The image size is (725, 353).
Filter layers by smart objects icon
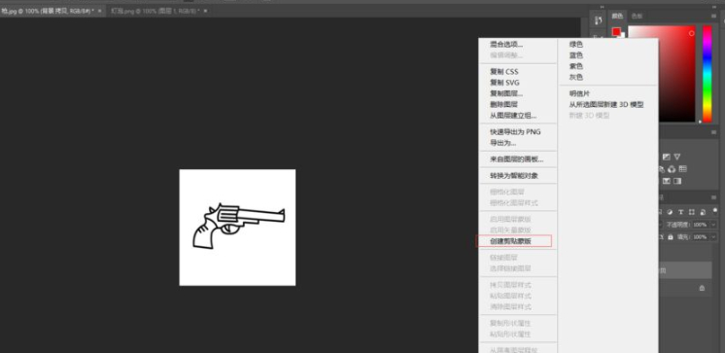coord(703,212)
